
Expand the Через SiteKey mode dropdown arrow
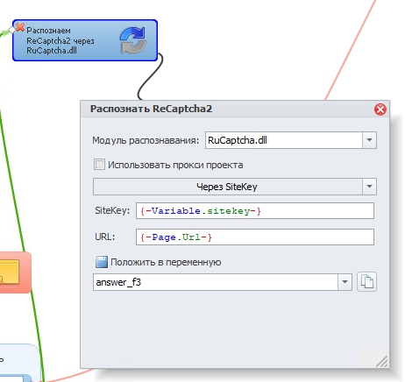click(369, 187)
